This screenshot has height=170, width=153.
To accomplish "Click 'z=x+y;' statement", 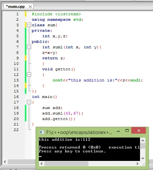I will pos(50,53).
